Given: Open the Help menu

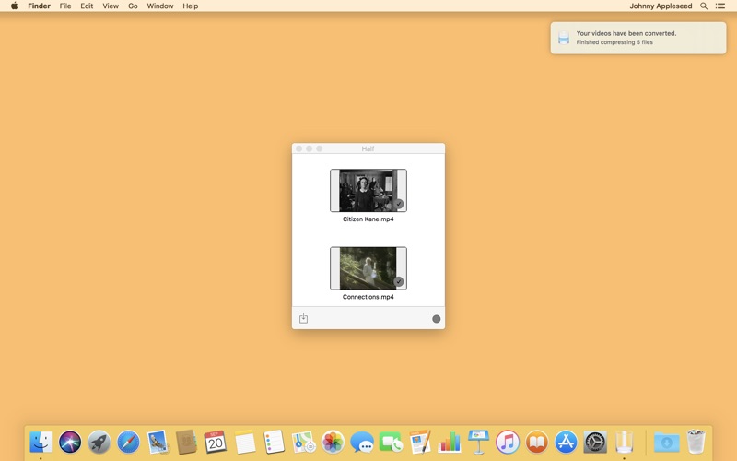Looking at the screenshot, I should pyautogui.click(x=191, y=6).
